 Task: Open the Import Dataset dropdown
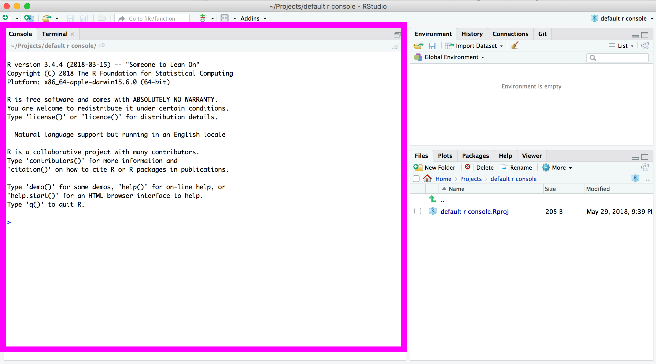tap(476, 46)
